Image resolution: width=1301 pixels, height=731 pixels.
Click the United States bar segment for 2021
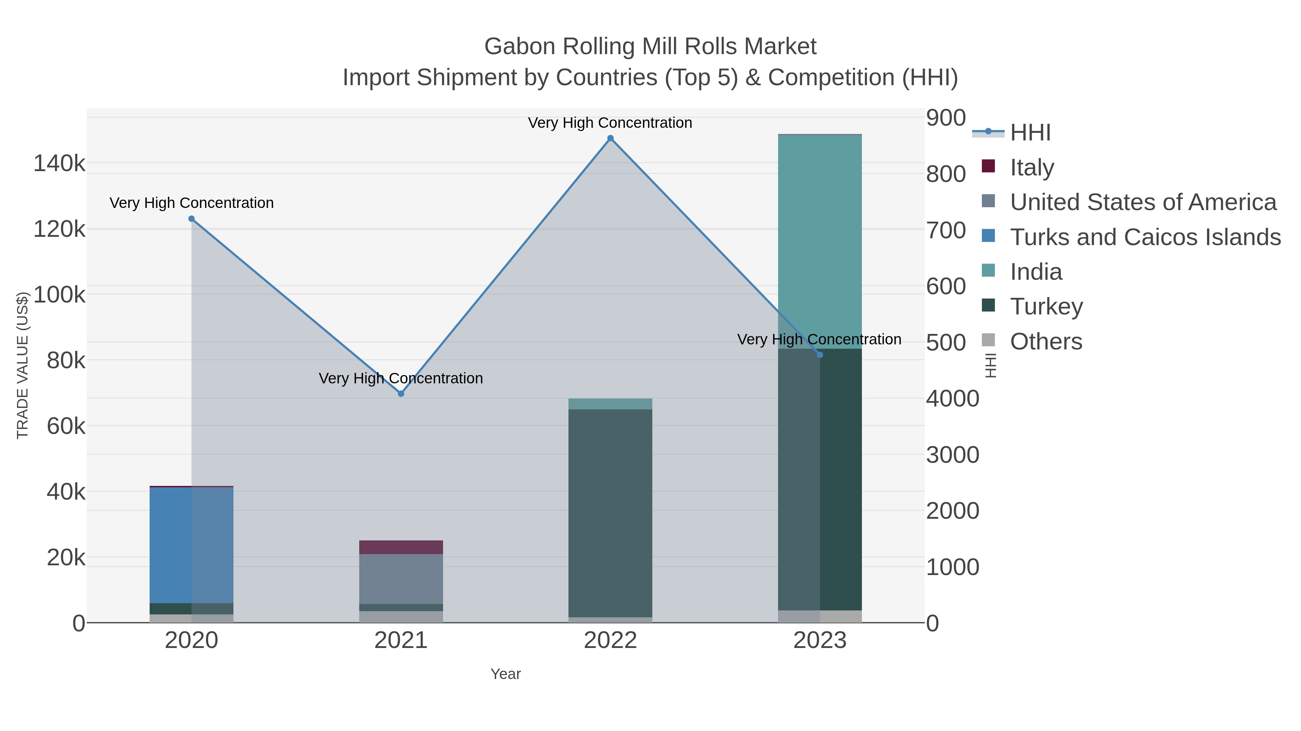tap(401, 579)
